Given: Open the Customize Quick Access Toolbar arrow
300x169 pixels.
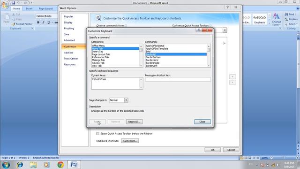Looking at the screenshot, I should click(31, 3).
